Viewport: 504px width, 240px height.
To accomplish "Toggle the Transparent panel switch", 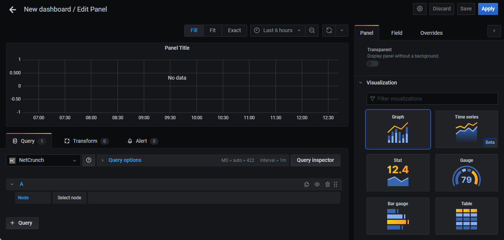I will coord(373,64).
